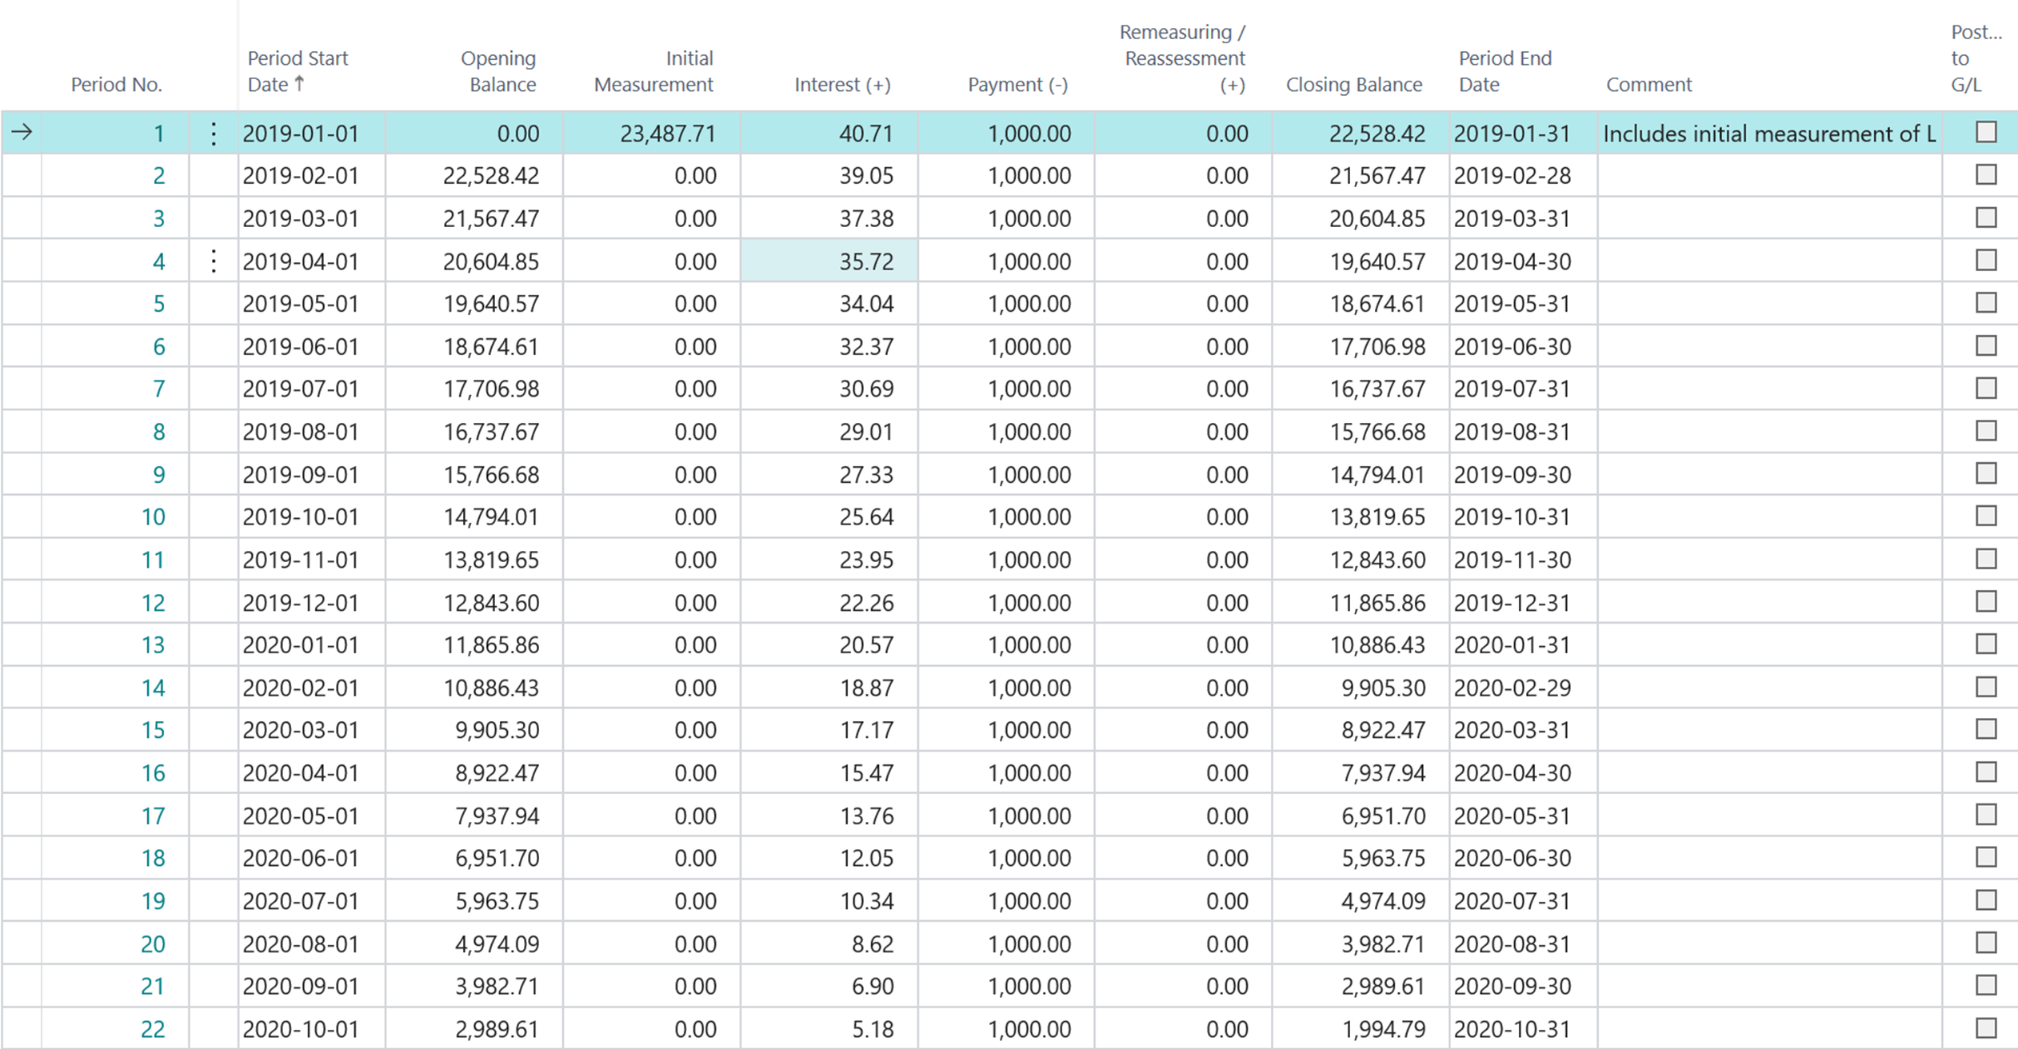Sort by Period Start Date column header
This screenshot has width=2018, height=1049.
(298, 71)
